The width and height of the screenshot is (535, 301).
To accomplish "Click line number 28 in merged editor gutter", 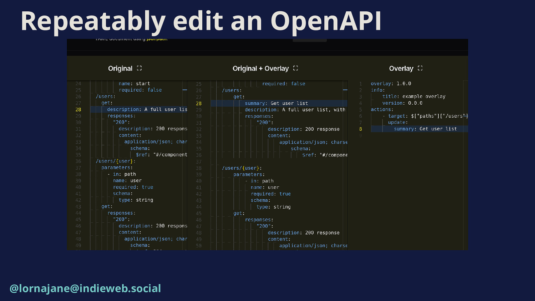I will point(199,103).
